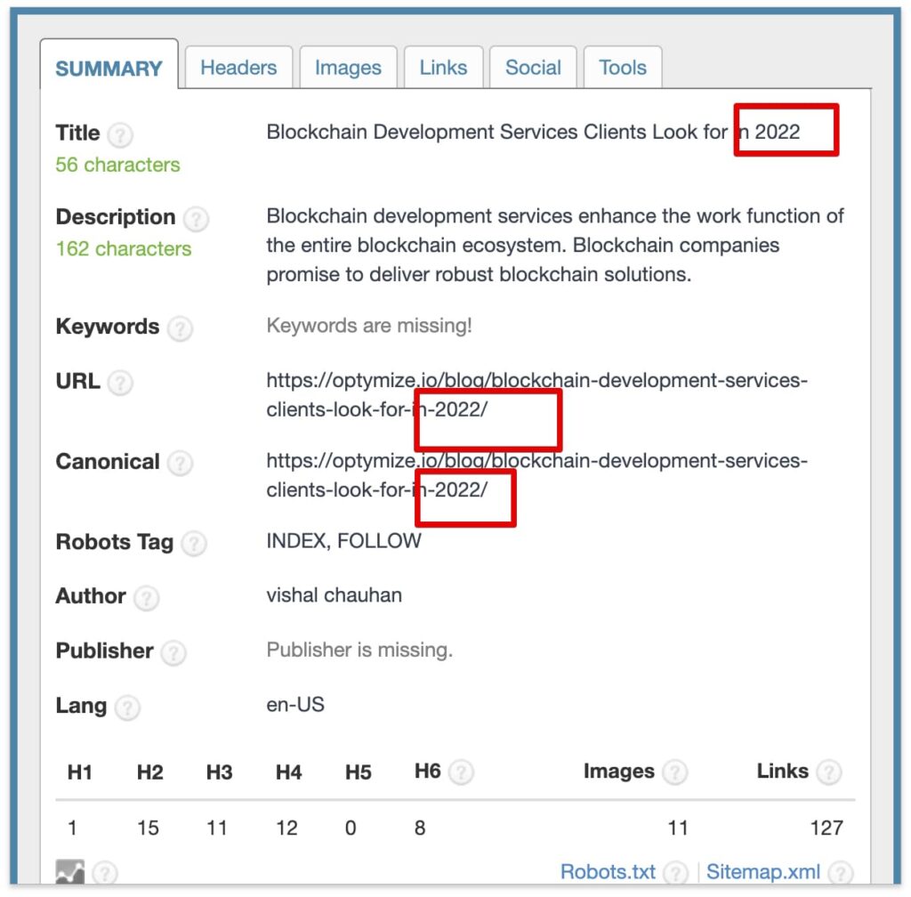
Task: Switch to the Headers tab
Action: pos(238,69)
